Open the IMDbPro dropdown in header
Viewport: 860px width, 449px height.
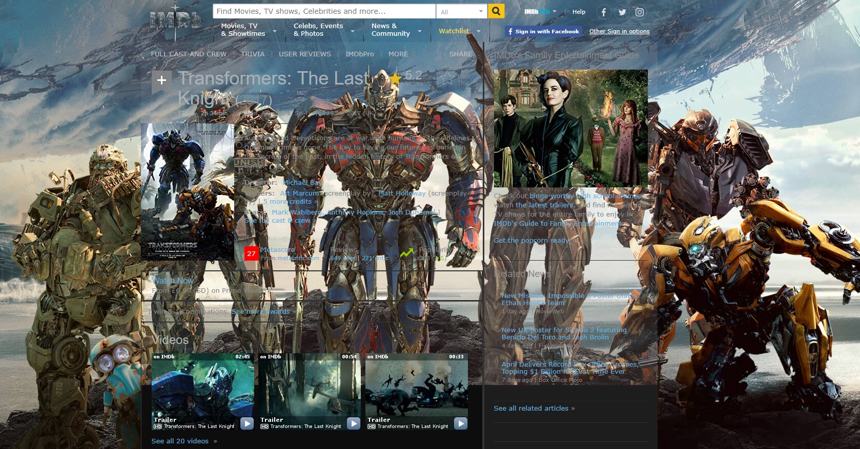click(540, 11)
